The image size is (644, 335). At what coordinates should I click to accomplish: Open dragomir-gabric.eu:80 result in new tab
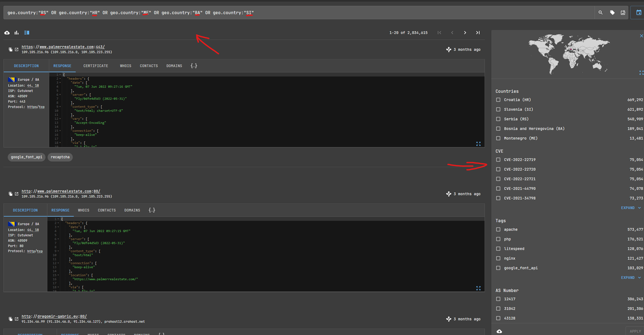pos(17,319)
